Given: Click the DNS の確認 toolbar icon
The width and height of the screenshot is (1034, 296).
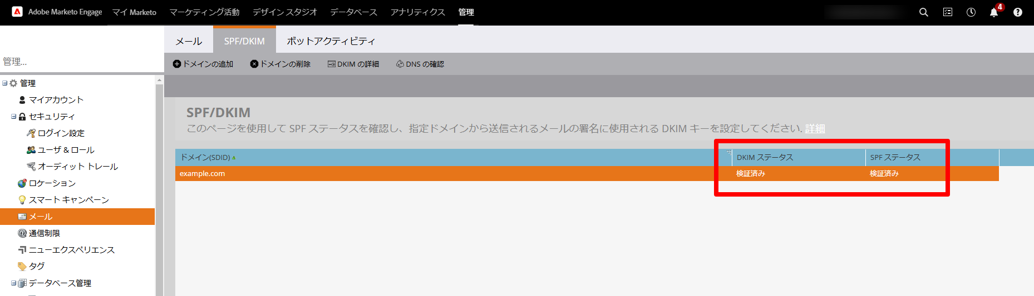Looking at the screenshot, I should click(400, 64).
